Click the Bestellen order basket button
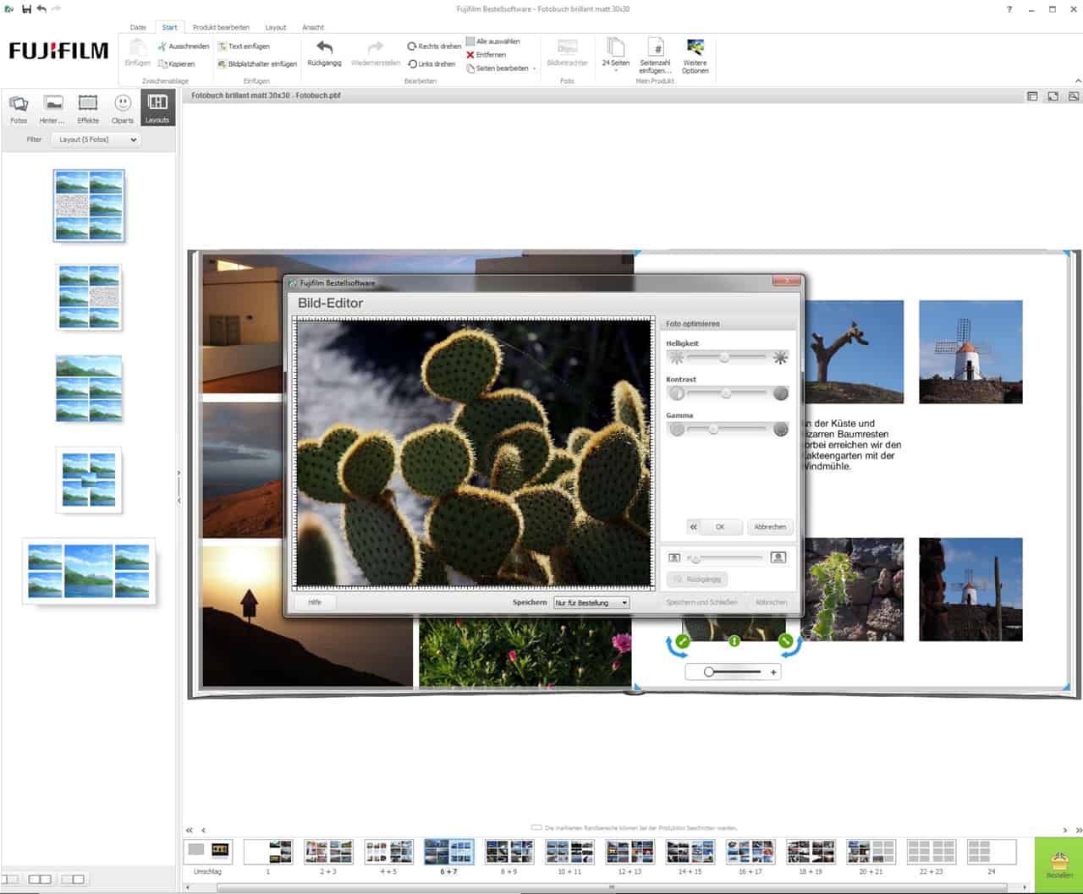This screenshot has width=1083, height=894. pos(1059,864)
